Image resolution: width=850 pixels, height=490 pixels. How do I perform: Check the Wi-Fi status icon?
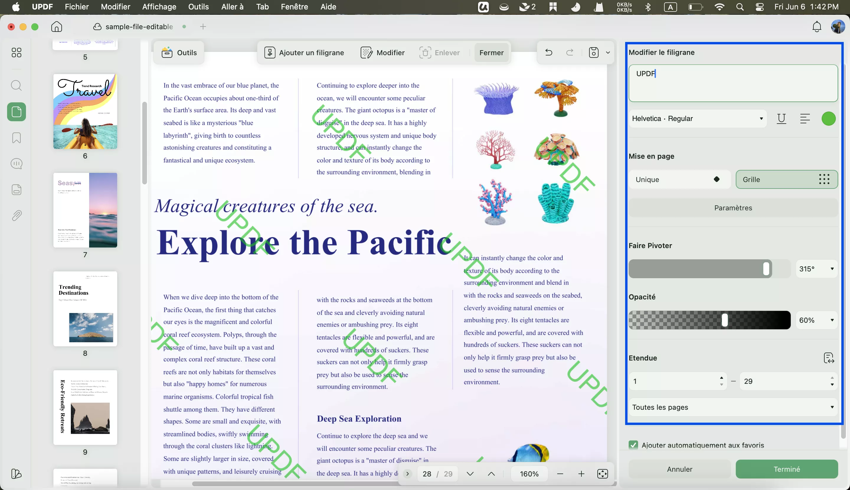(719, 7)
